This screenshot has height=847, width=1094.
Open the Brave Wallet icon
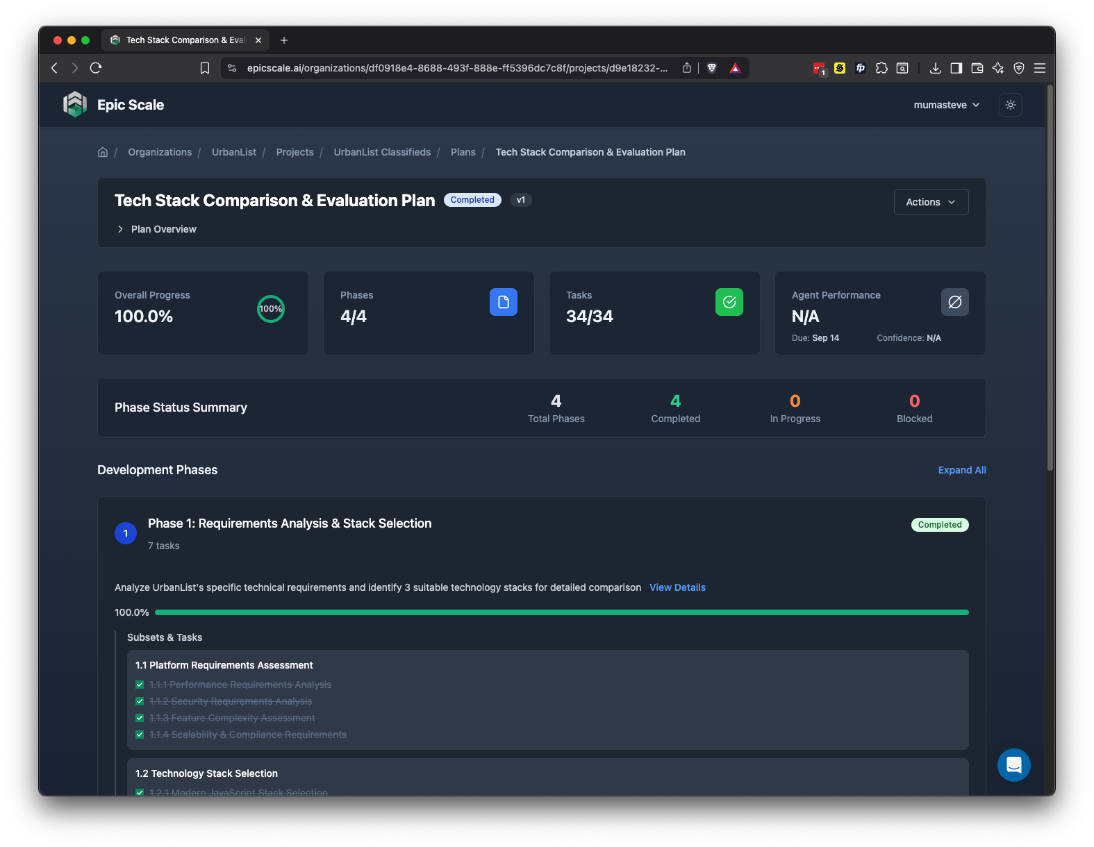[x=977, y=68]
